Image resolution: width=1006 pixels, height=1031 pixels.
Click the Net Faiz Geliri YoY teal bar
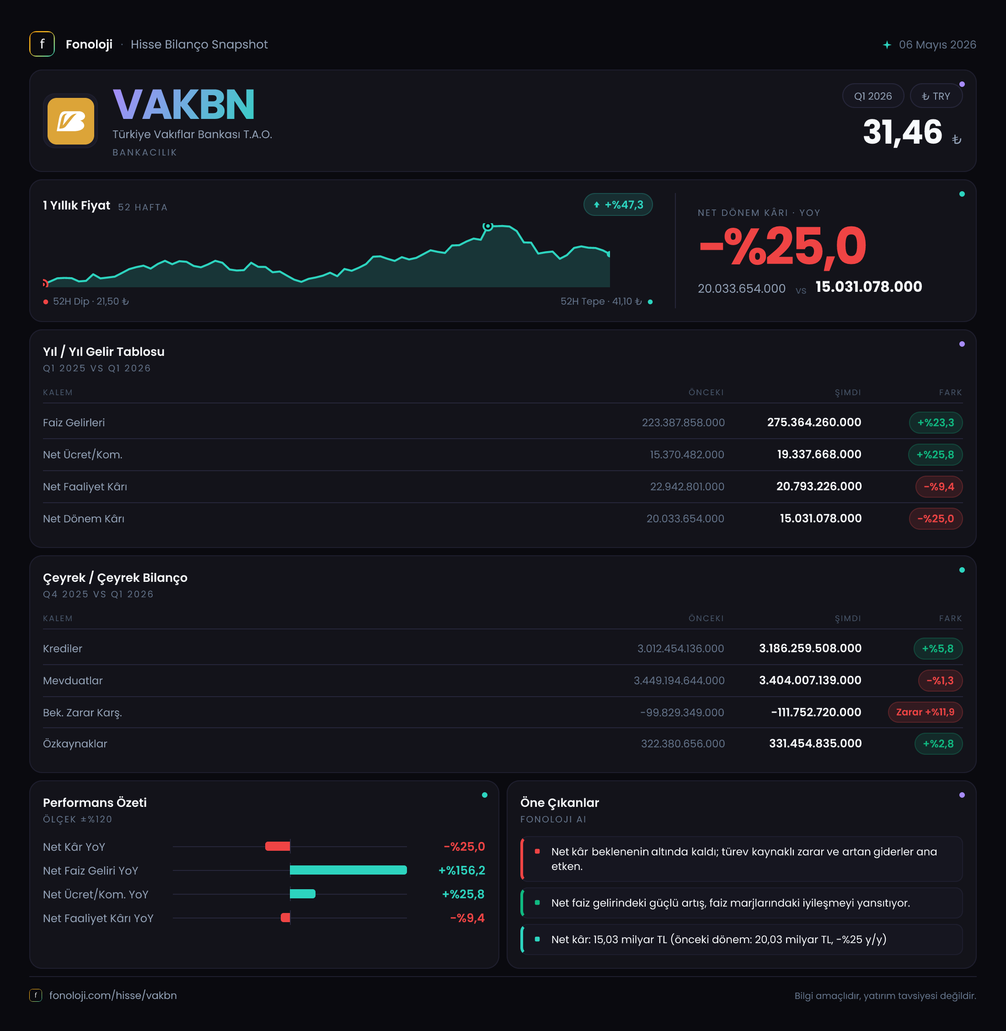point(348,870)
